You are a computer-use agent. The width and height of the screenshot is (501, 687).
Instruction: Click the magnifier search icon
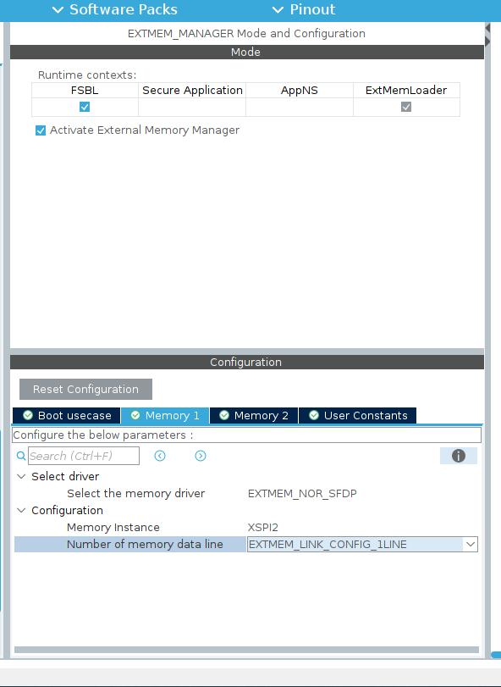pos(21,456)
